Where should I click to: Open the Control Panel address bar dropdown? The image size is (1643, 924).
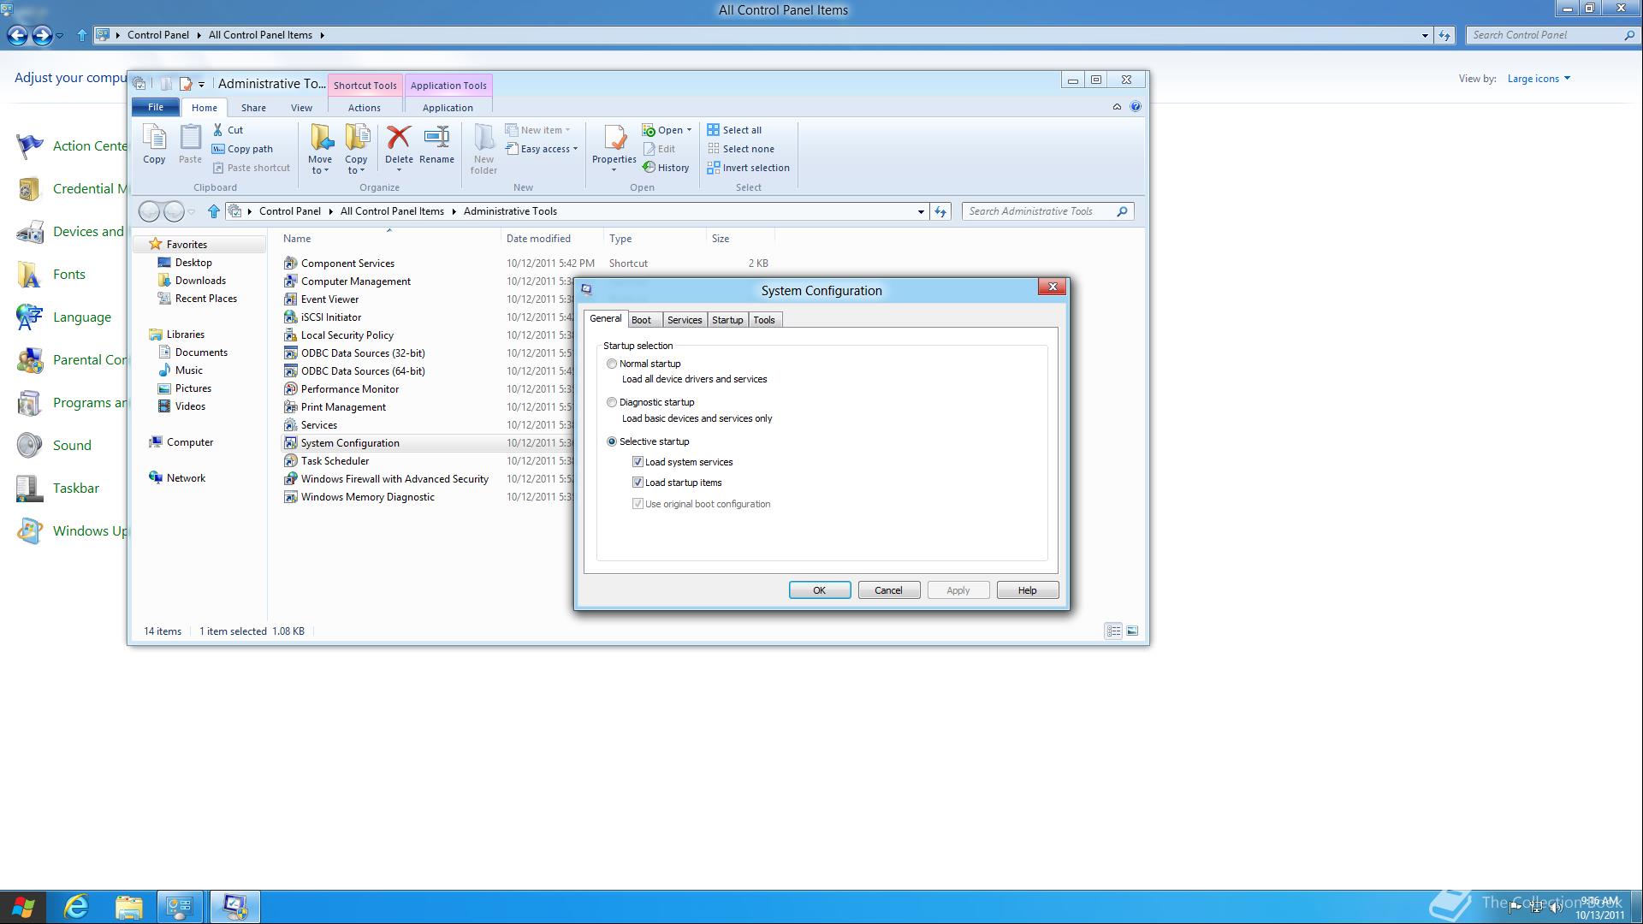pos(1425,35)
